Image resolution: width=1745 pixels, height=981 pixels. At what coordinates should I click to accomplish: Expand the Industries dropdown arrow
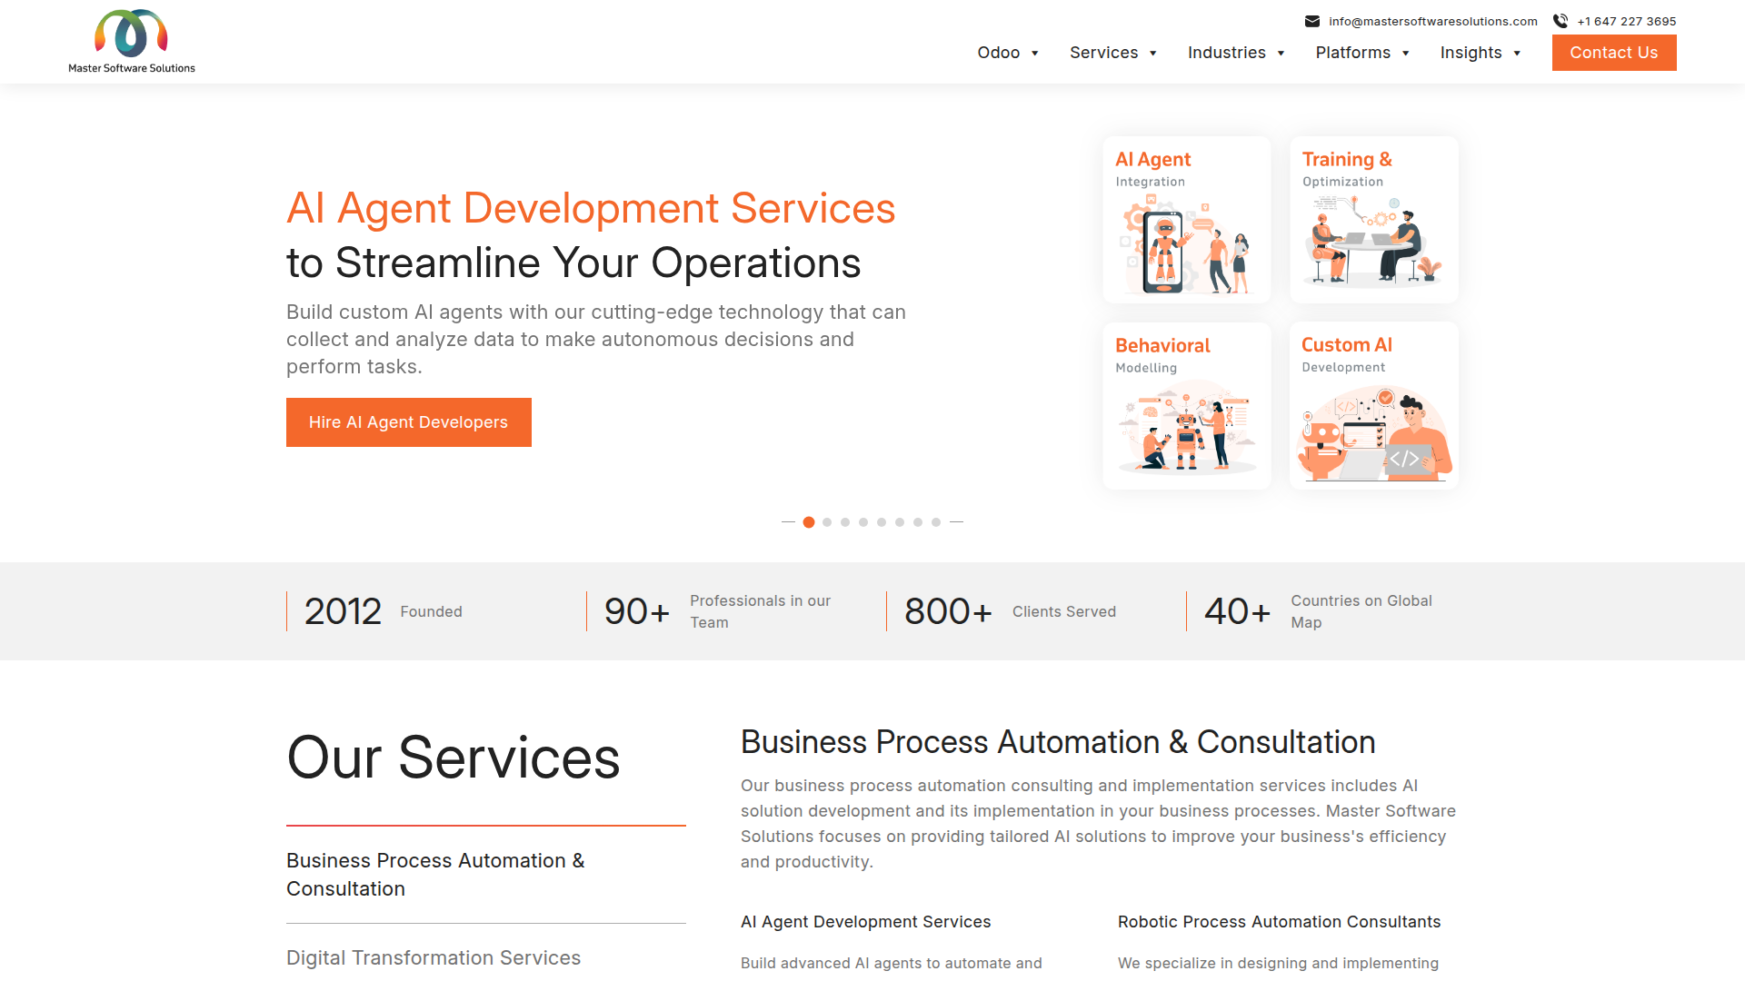(x=1281, y=54)
